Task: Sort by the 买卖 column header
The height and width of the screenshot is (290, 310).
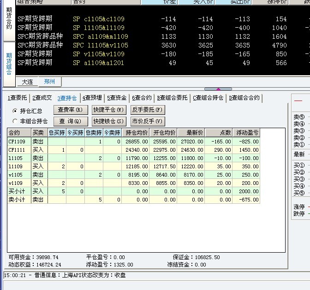Action: pos(39,133)
